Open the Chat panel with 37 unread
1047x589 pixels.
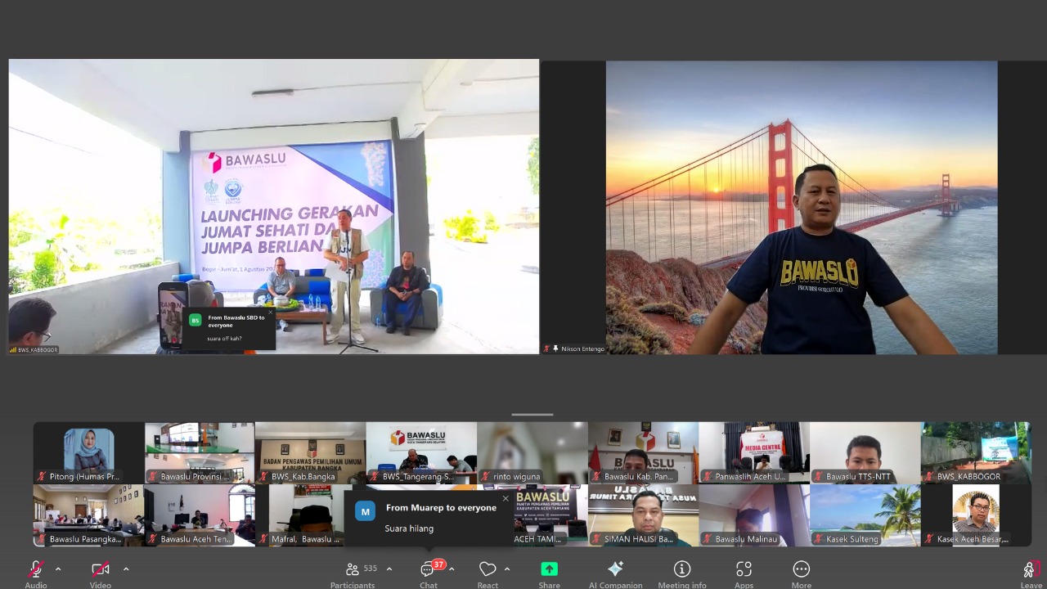(x=428, y=569)
